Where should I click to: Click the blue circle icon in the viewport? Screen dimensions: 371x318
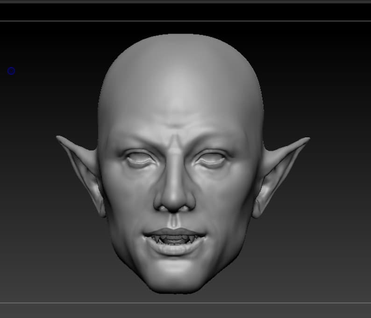11,71
